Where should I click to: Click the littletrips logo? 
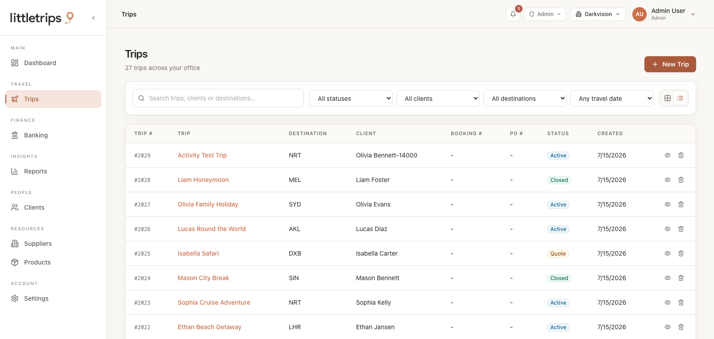[42, 18]
